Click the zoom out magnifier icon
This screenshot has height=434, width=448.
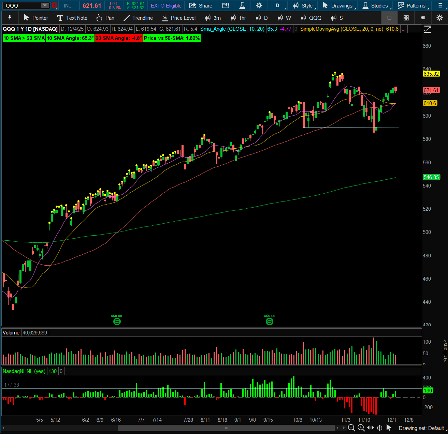click(x=351, y=428)
